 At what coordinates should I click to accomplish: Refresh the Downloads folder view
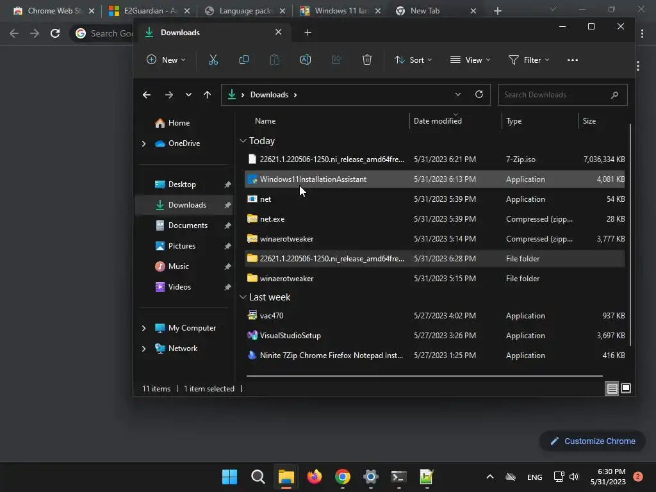click(479, 95)
